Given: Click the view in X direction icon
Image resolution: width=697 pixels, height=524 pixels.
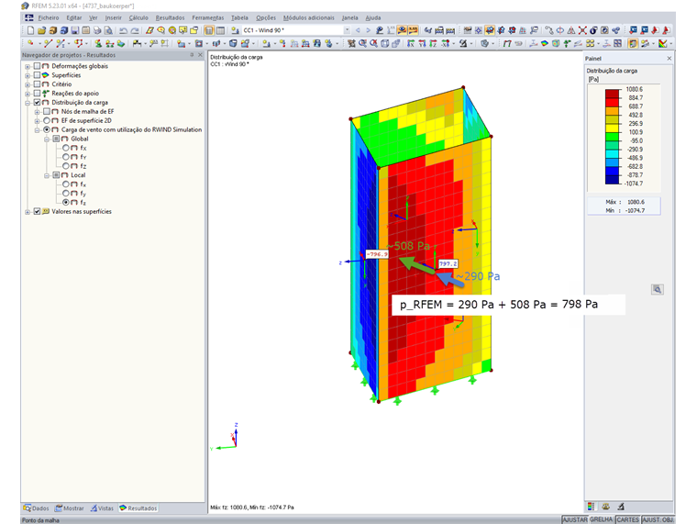Looking at the screenshot, I should coord(410,43).
